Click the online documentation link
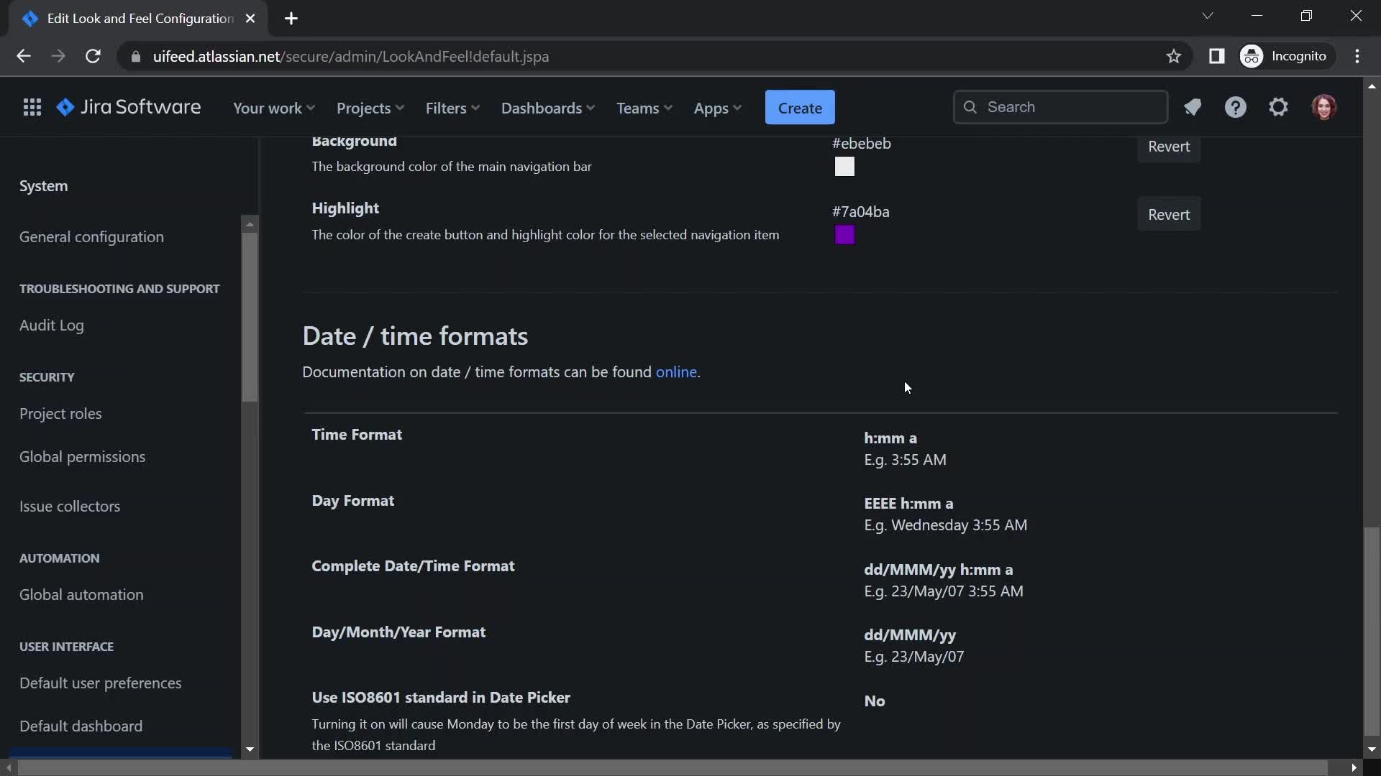The image size is (1381, 776). click(x=676, y=371)
